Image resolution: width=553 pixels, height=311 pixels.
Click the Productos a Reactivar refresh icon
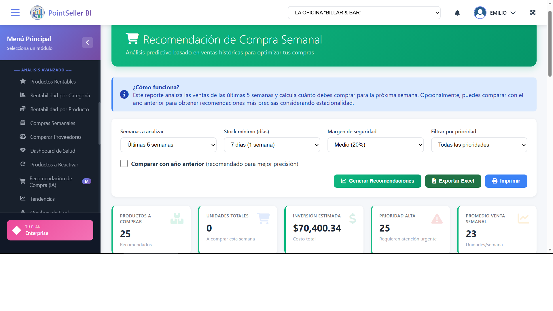(x=23, y=164)
